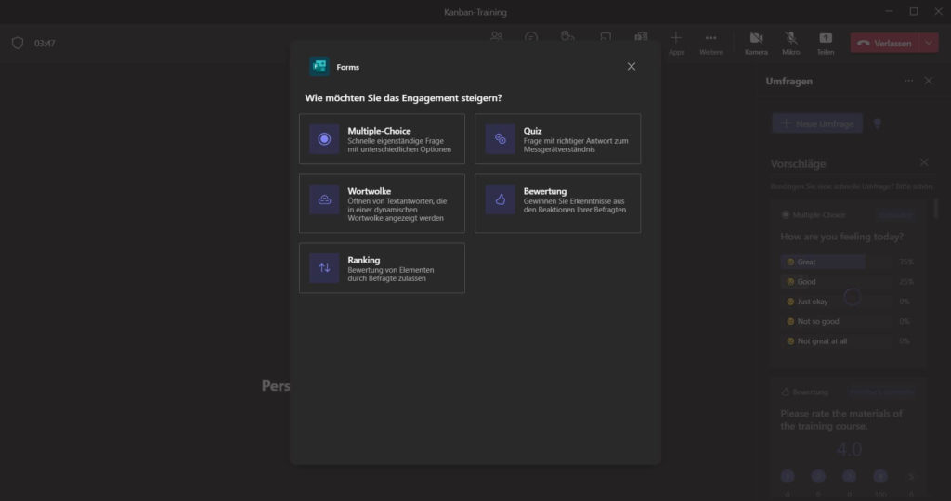Toggle the Mikro mute state
Screen dimensions: 951x501
[x=791, y=42]
